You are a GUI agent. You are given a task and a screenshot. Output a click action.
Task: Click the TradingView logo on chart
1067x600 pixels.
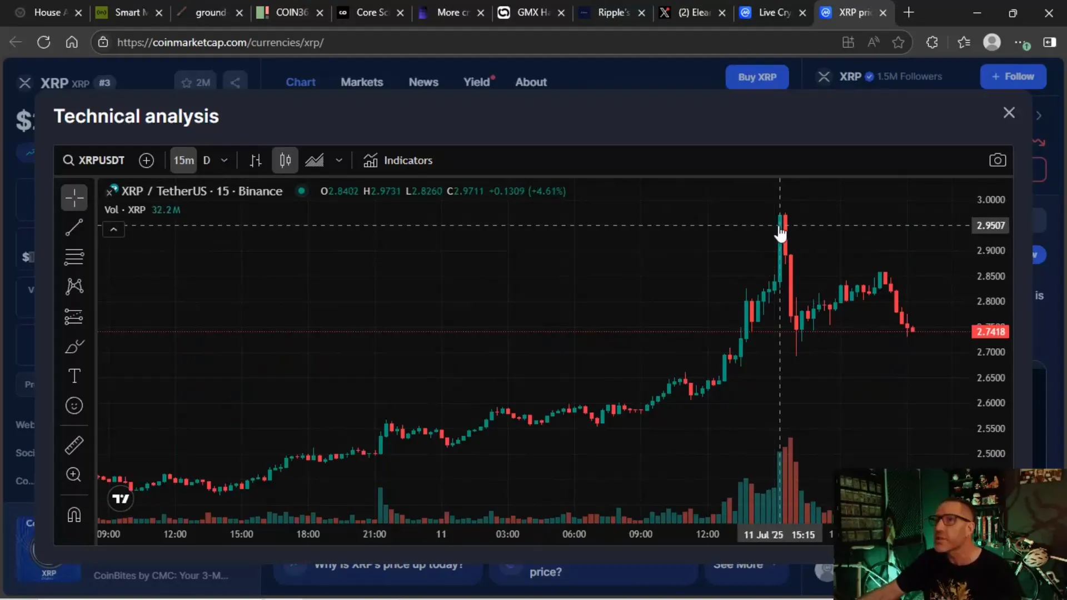coord(121,499)
